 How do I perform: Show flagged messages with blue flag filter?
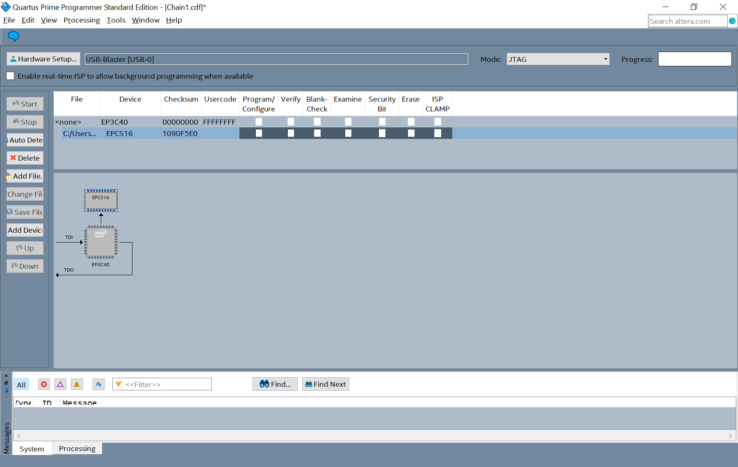coord(98,384)
